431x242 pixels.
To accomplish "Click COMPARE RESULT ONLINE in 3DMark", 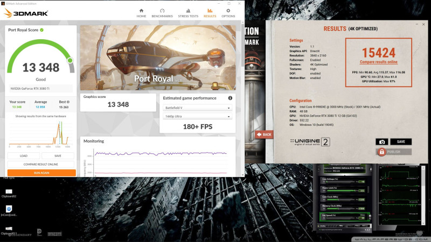I will [x=41, y=164].
